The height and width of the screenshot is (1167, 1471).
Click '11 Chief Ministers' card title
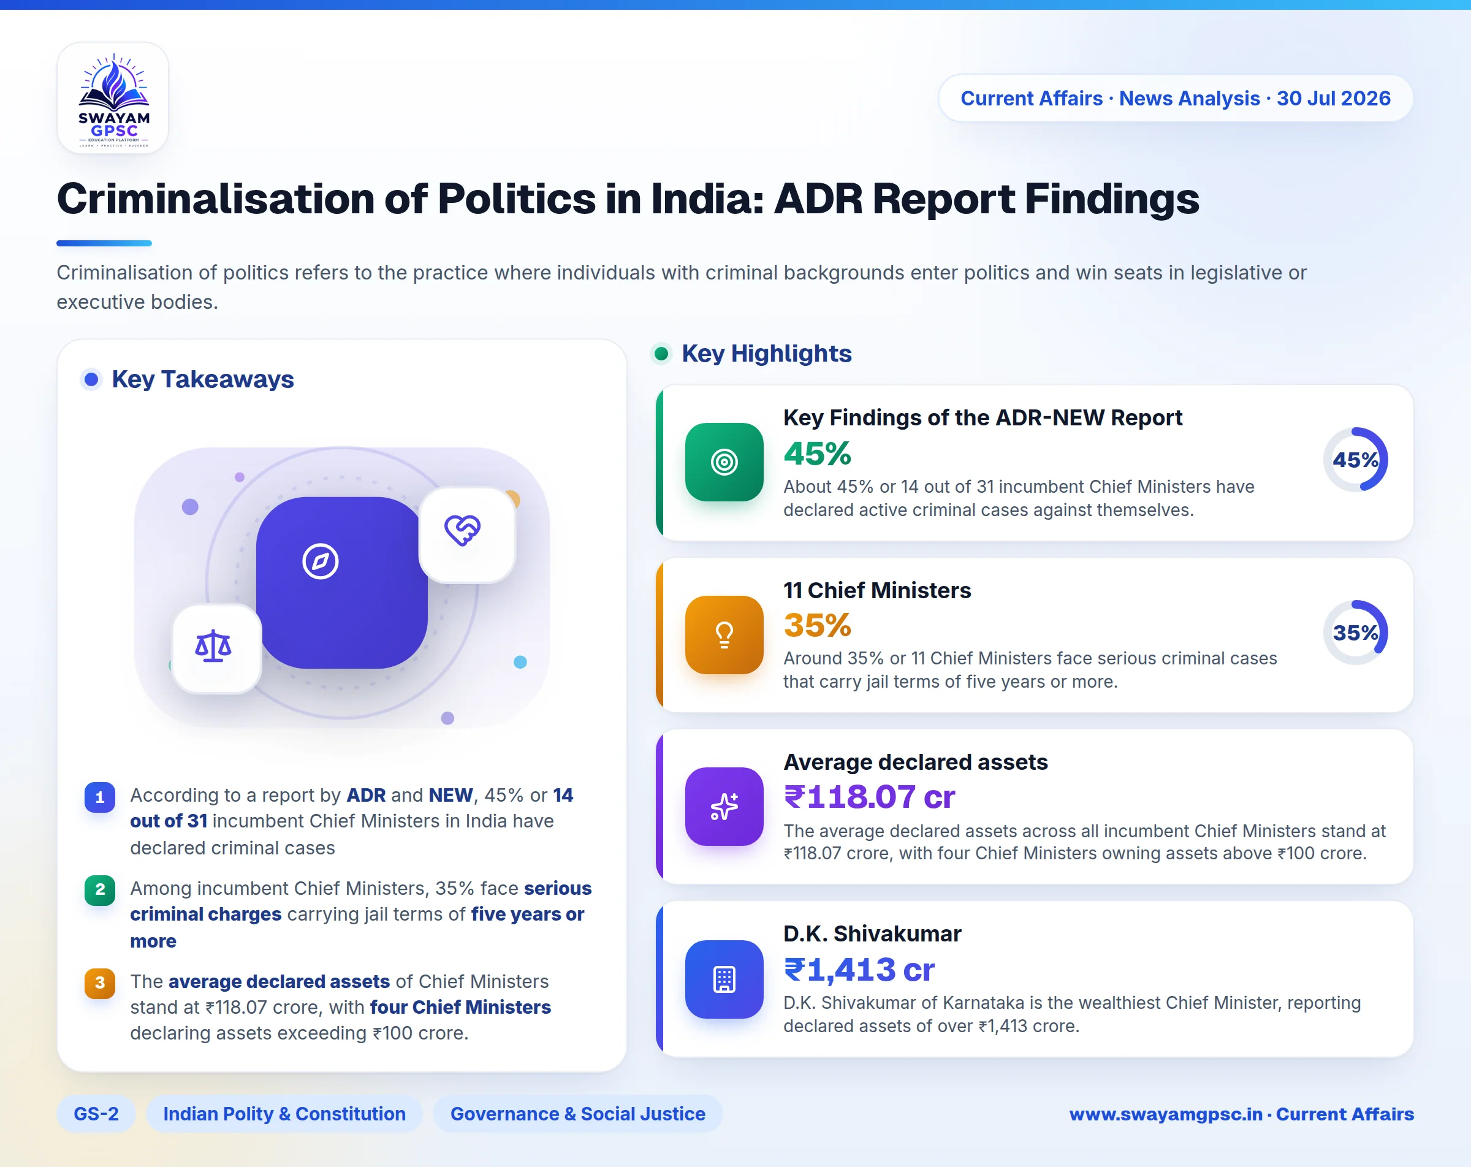876,590
